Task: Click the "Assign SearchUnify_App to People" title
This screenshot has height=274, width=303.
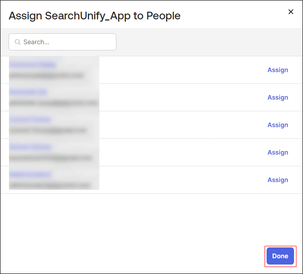Action: point(94,16)
